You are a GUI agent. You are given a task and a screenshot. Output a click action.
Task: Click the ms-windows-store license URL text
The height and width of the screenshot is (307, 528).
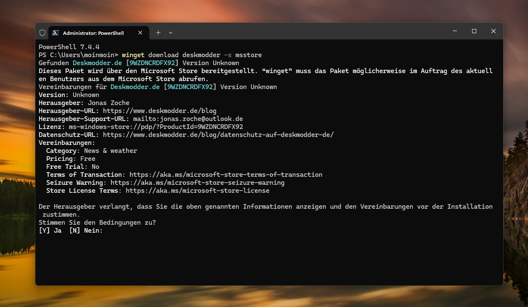coord(156,127)
